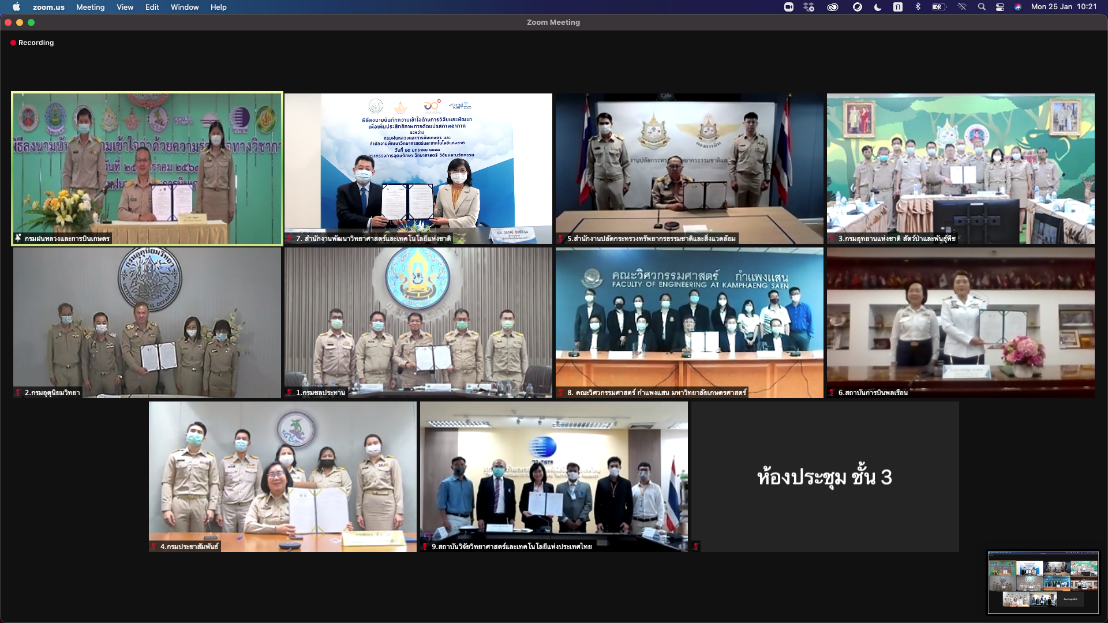Viewport: 1108px width, 623px height.
Task: Open the Dropbox menu bar icon
Action: click(808, 7)
